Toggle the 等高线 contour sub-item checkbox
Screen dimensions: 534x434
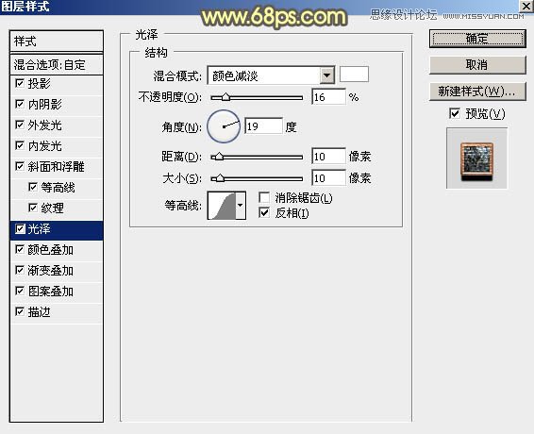click(x=33, y=188)
